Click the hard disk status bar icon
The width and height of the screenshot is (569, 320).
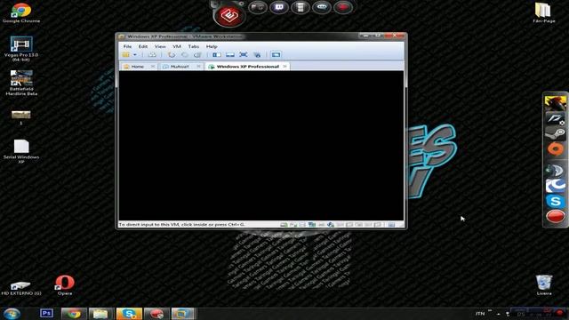[x=284, y=225]
